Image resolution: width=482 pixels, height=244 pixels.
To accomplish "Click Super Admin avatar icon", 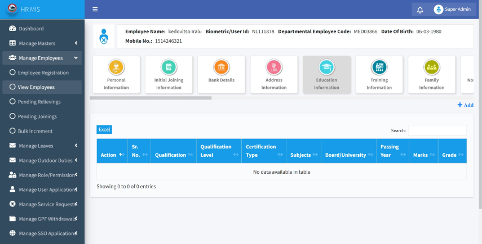I will point(439,10).
